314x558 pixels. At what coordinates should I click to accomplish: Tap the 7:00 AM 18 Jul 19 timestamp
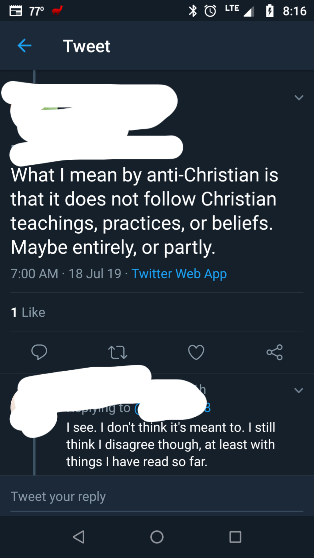66,273
